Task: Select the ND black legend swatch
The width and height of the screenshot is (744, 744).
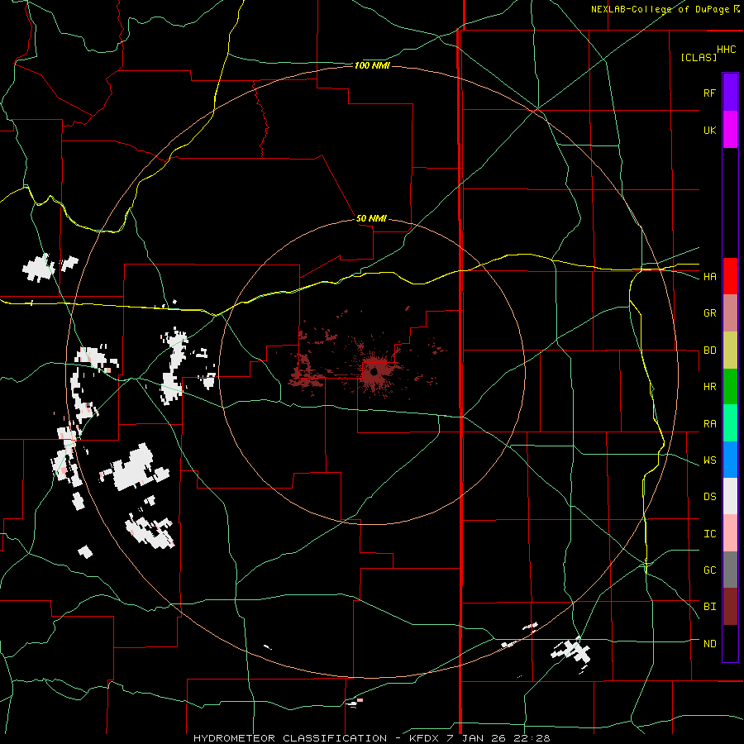Action: point(730,643)
